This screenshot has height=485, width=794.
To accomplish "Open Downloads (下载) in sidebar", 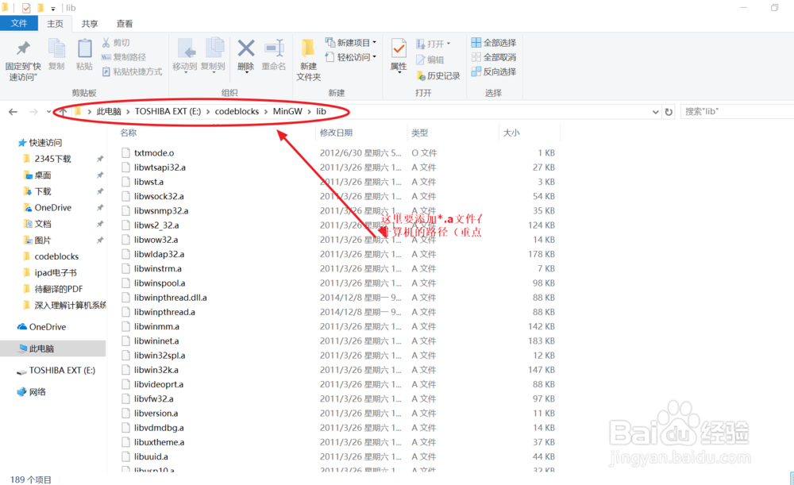I will [x=38, y=191].
